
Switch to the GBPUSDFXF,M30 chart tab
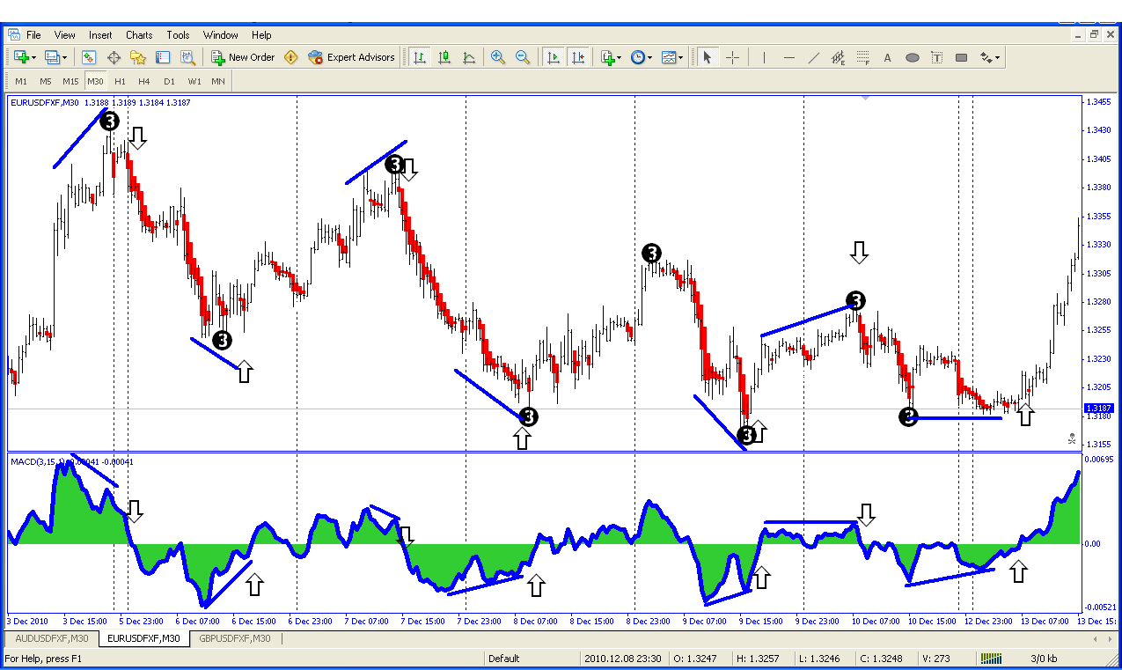pyautogui.click(x=234, y=638)
